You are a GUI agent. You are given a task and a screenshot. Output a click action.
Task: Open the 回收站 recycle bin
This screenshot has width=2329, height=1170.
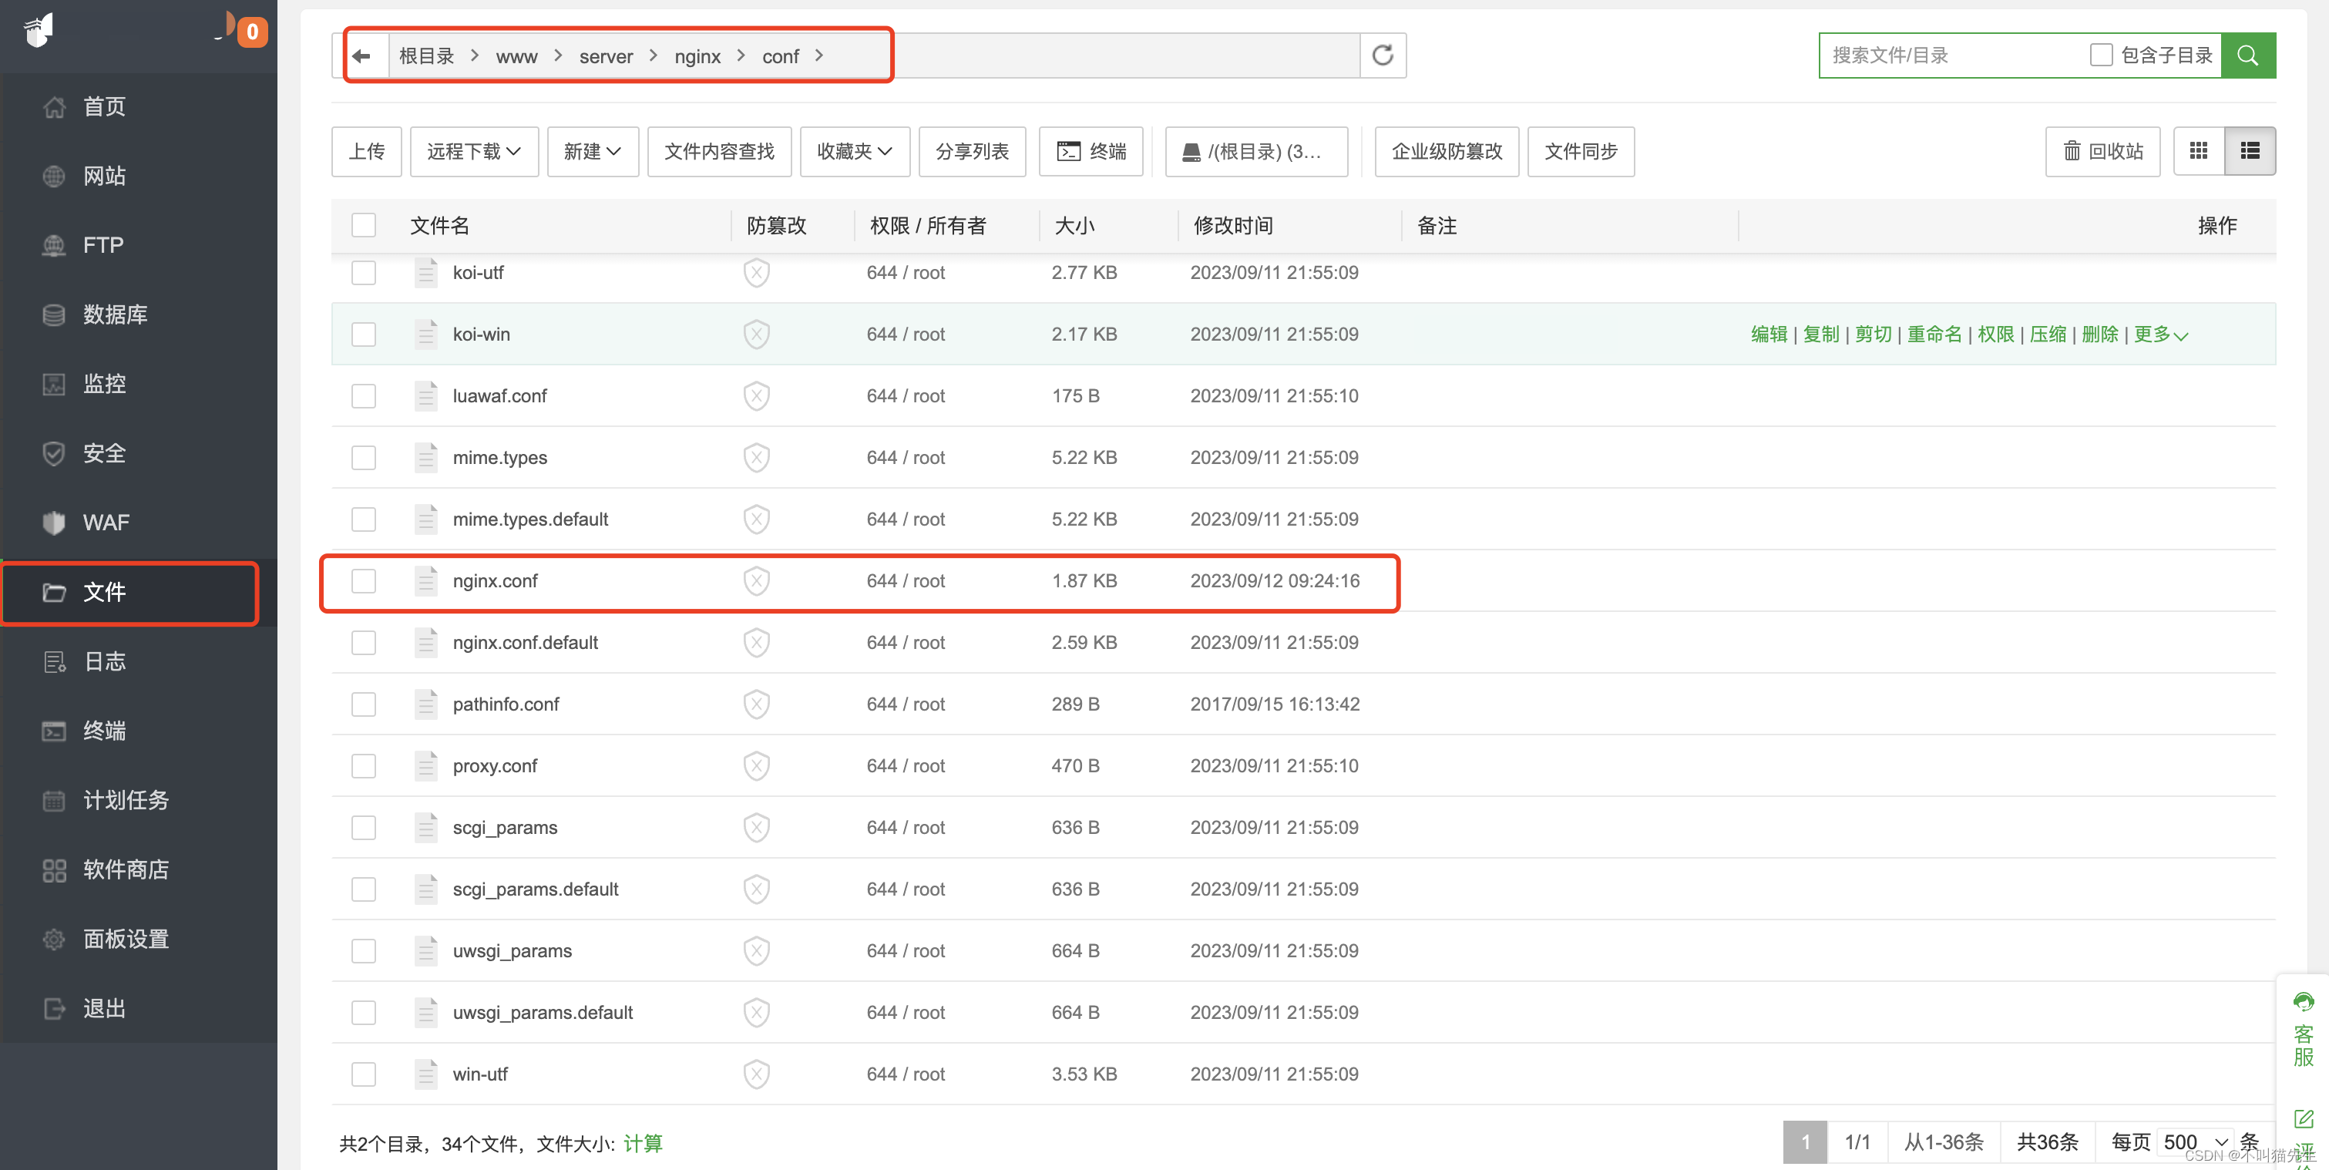2103,151
